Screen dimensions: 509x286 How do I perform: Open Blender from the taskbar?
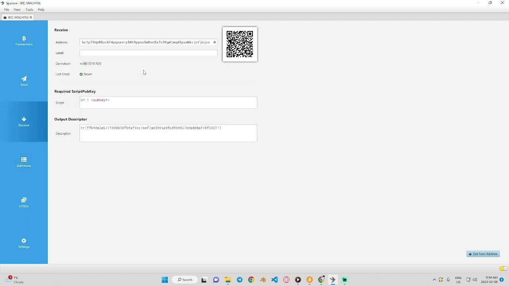click(263, 280)
